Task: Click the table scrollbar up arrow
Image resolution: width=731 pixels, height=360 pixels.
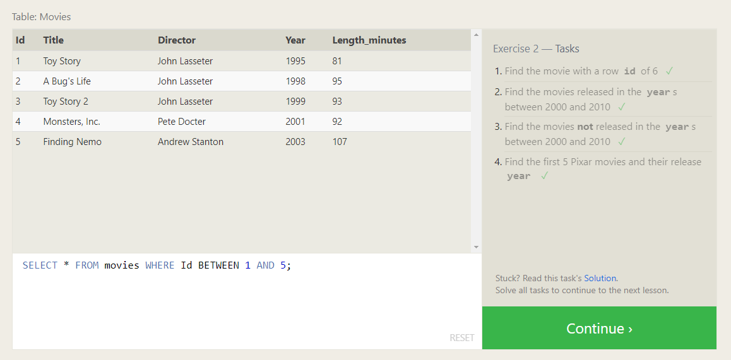Action: [x=476, y=35]
